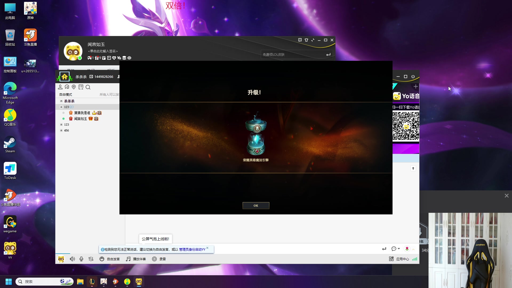The width and height of the screenshot is (512, 288).
Task: Click the target circle icon under profile
Action: [x=129, y=58]
